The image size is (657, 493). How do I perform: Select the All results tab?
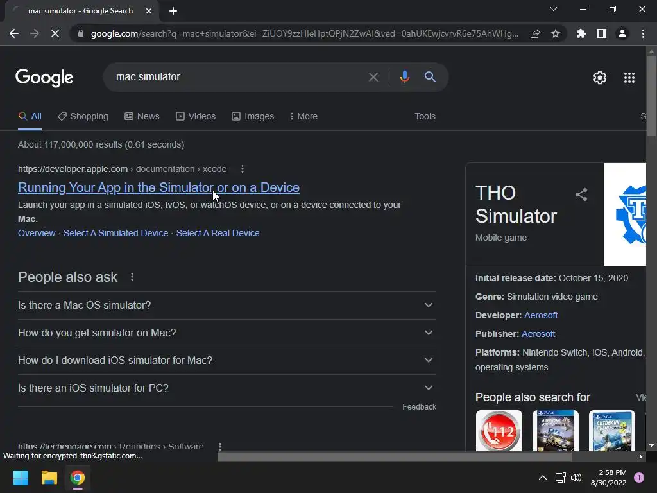tap(30, 117)
